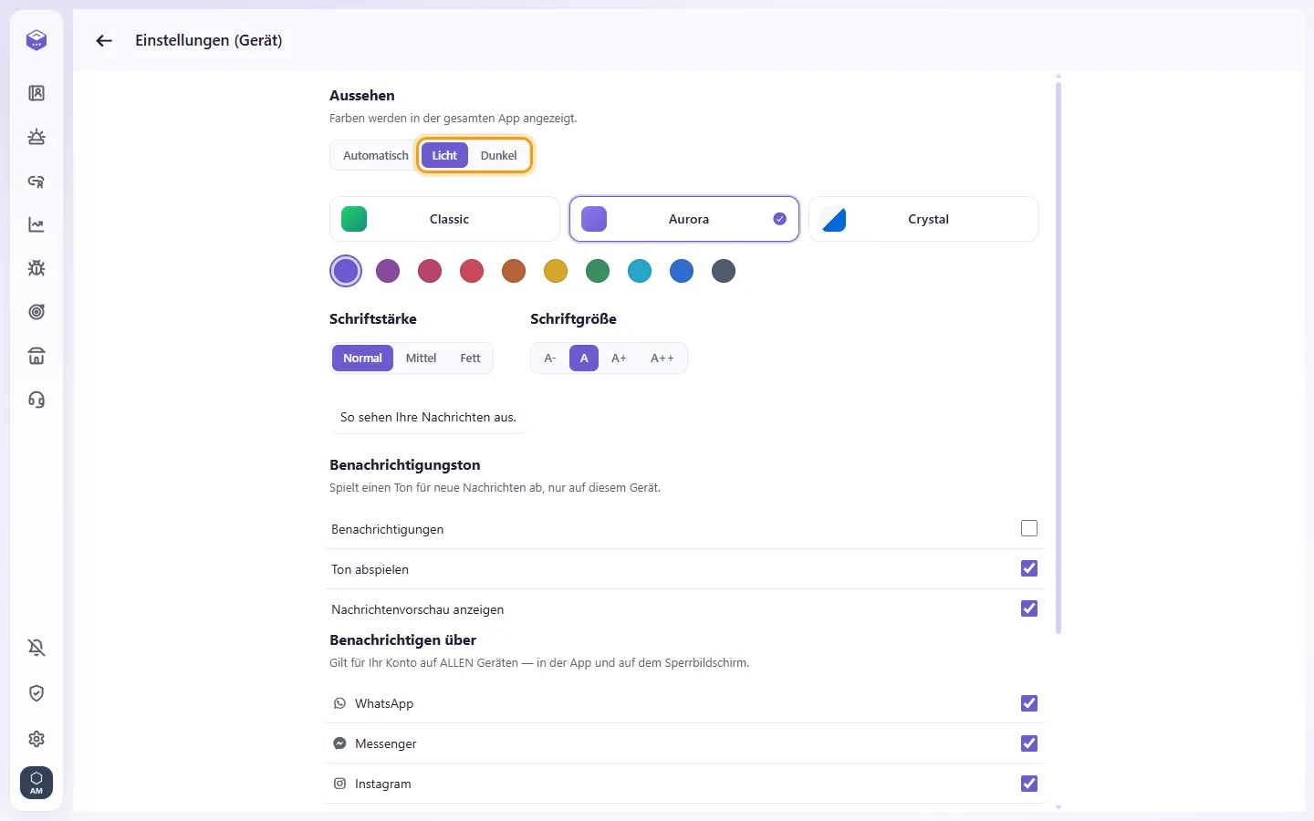Open the AM user avatar
The width and height of the screenshot is (1314, 821).
pos(36,783)
